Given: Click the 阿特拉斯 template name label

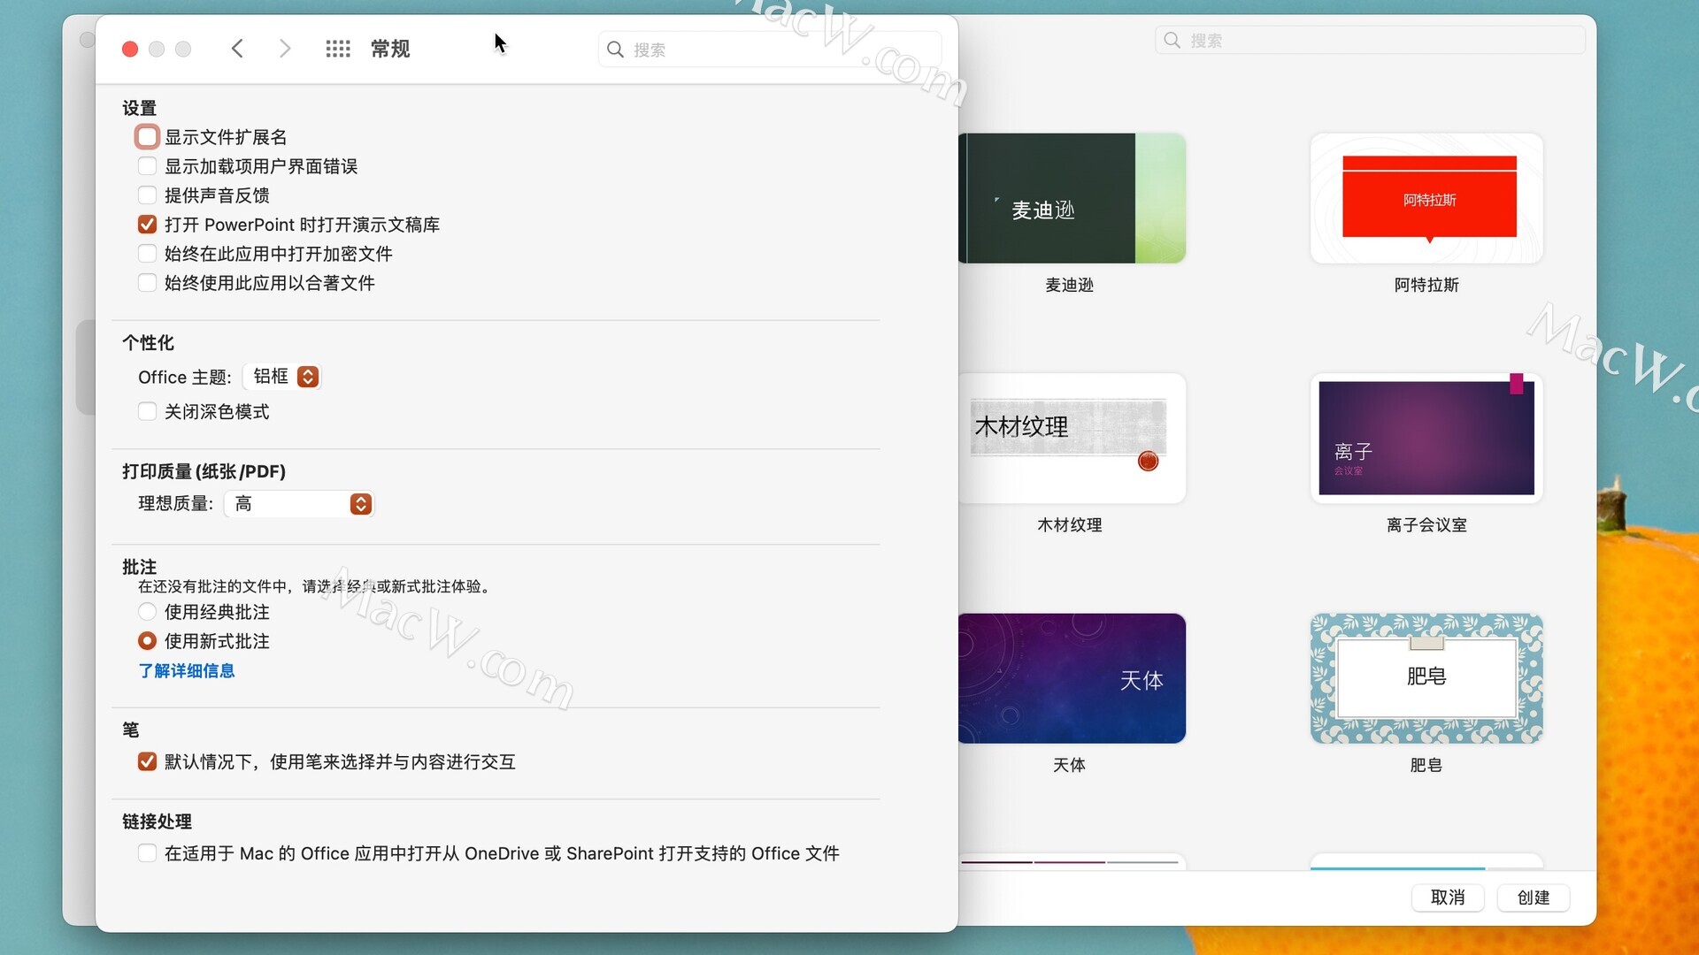Looking at the screenshot, I should pyautogui.click(x=1426, y=285).
